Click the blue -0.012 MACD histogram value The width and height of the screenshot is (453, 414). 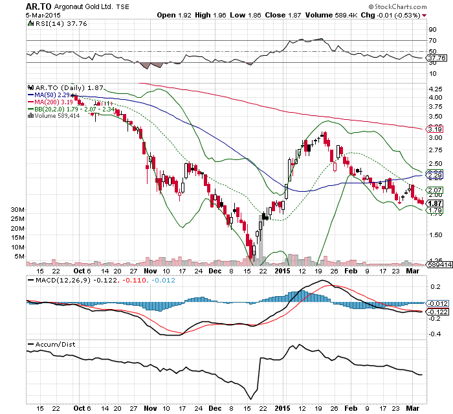[163, 280]
